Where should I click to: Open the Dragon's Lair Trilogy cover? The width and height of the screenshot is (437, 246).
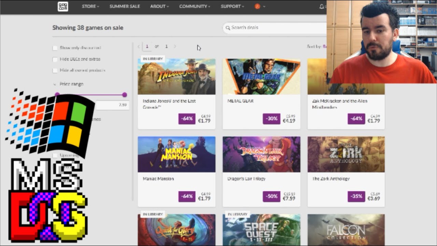click(x=262, y=154)
